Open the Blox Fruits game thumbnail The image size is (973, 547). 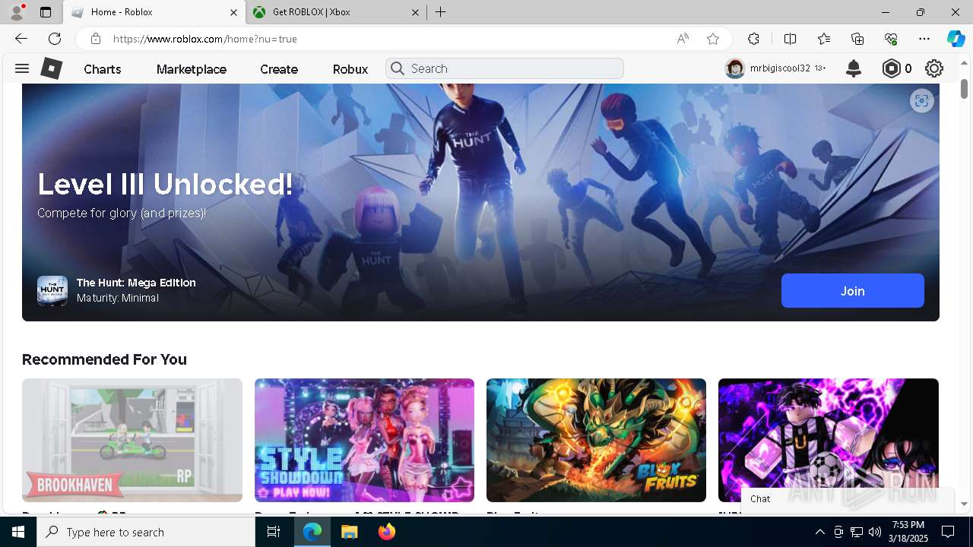point(596,441)
